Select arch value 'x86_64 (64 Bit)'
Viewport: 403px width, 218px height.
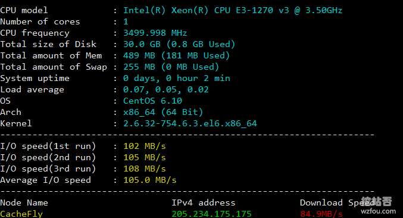click(x=163, y=112)
